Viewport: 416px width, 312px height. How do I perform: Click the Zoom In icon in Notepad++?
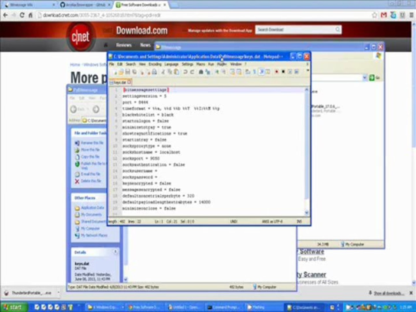click(x=217, y=72)
